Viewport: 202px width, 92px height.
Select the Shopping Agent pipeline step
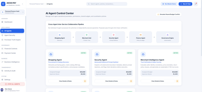[x=60, y=37]
